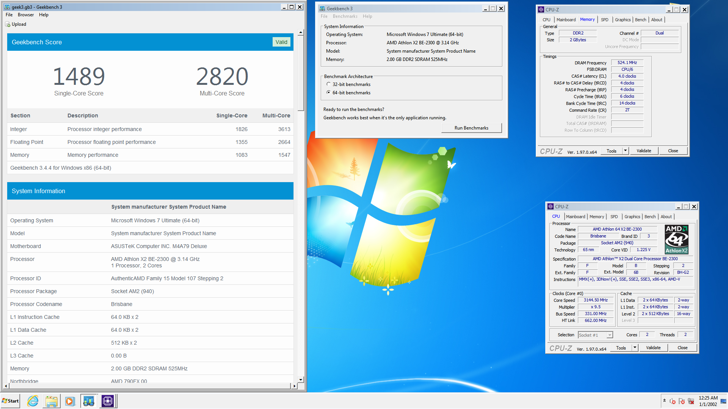Click the DRAM Frequency value 524.1 MHz

pyautogui.click(x=627, y=63)
